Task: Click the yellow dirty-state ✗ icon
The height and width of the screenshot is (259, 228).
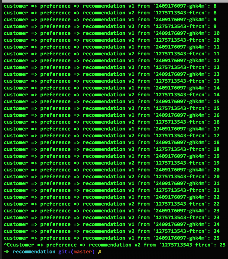Action: (x=100, y=252)
